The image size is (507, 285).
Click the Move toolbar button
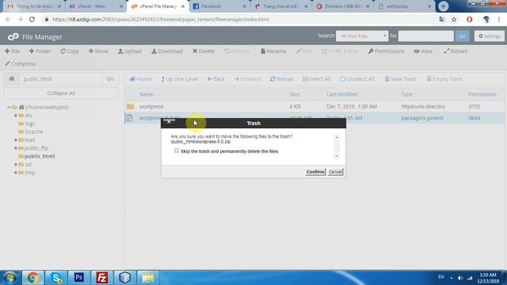pos(98,51)
